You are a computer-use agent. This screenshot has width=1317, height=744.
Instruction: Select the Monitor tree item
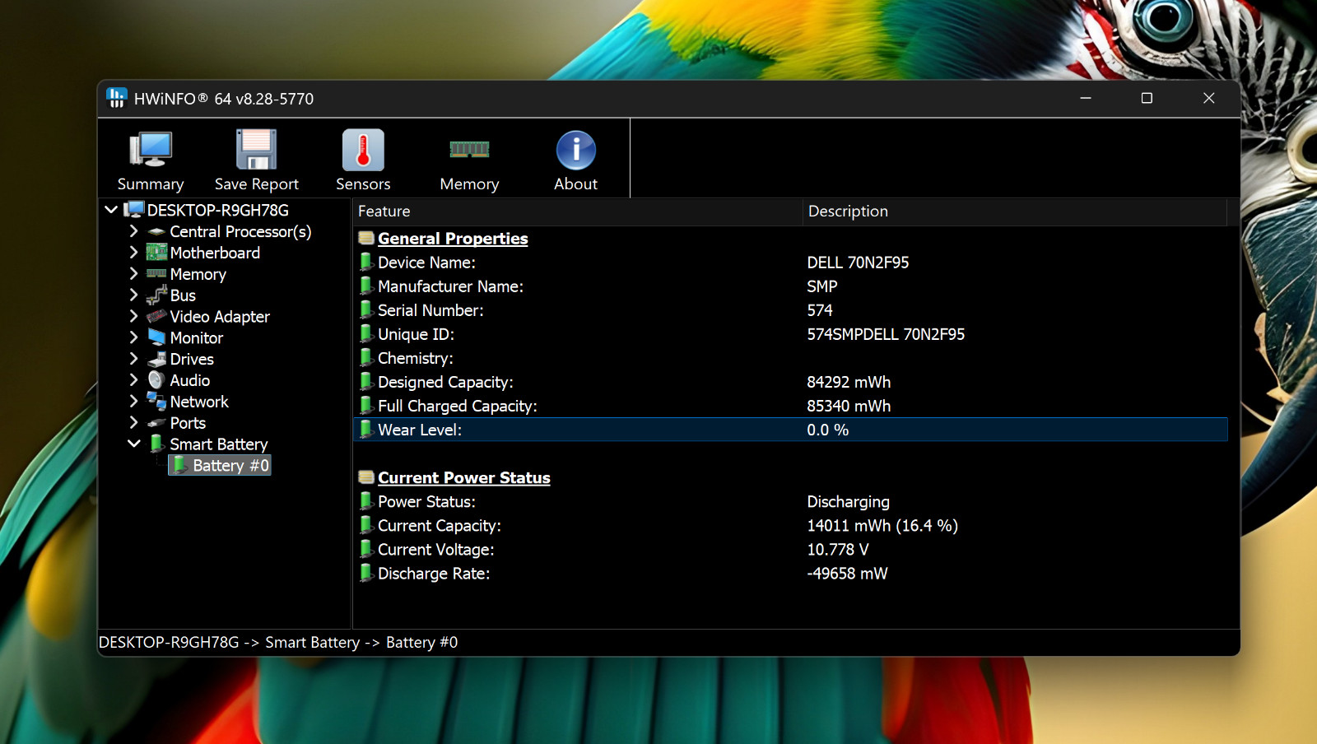[x=196, y=337]
